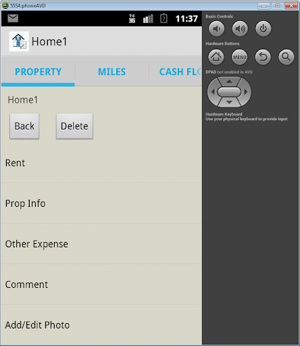Click the hardware Home button
The height and width of the screenshot is (346, 300).
[216, 57]
